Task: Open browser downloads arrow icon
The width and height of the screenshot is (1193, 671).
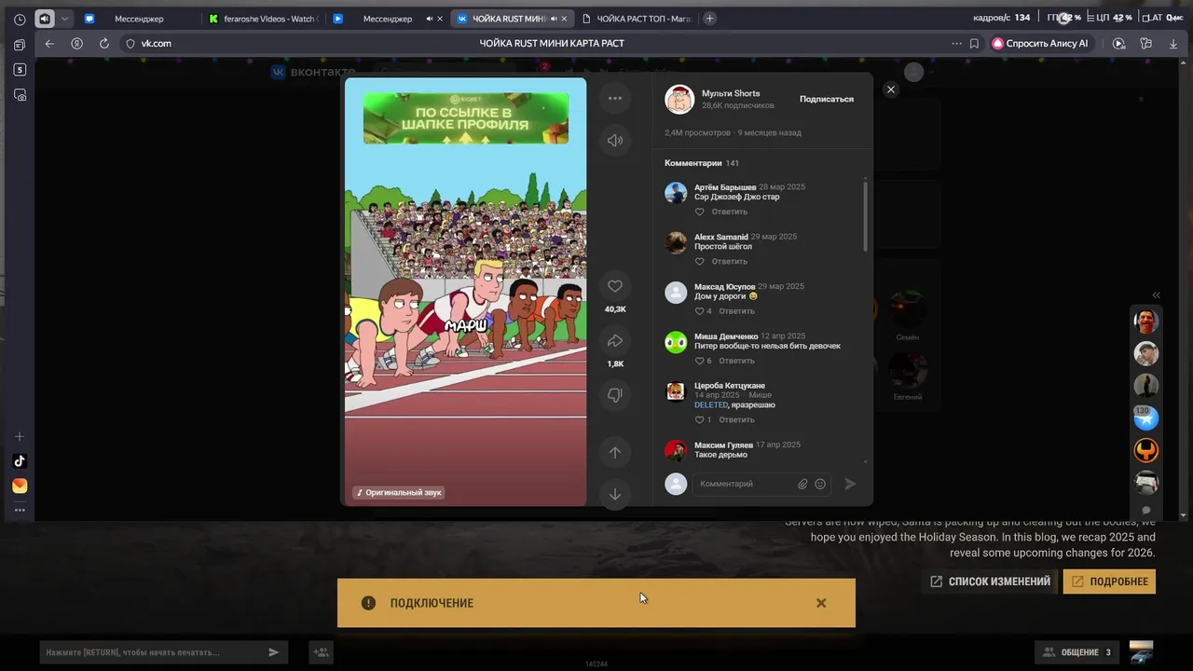Action: [1172, 44]
